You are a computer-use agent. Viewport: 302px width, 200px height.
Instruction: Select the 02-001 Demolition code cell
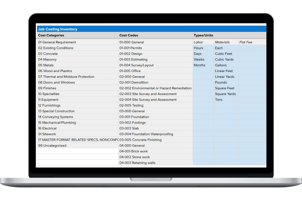coord(156,82)
